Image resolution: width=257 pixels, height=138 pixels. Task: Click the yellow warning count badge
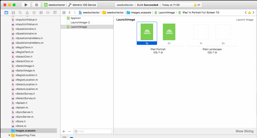[x=197, y=5]
